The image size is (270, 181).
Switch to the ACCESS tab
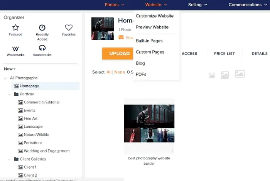(189, 54)
